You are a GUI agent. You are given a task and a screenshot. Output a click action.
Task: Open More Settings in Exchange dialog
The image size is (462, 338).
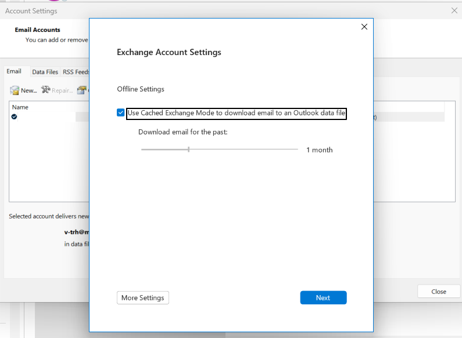point(143,298)
